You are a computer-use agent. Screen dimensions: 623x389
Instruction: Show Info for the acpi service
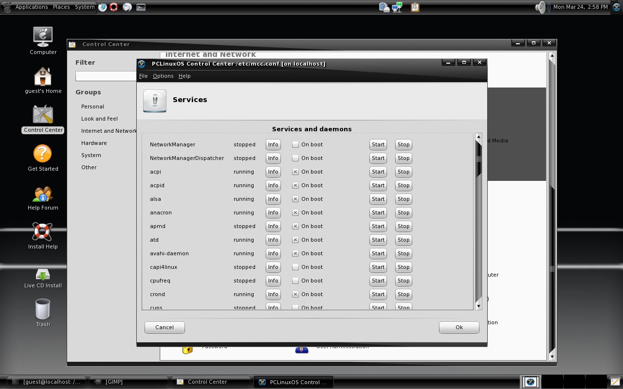coord(273,172)
